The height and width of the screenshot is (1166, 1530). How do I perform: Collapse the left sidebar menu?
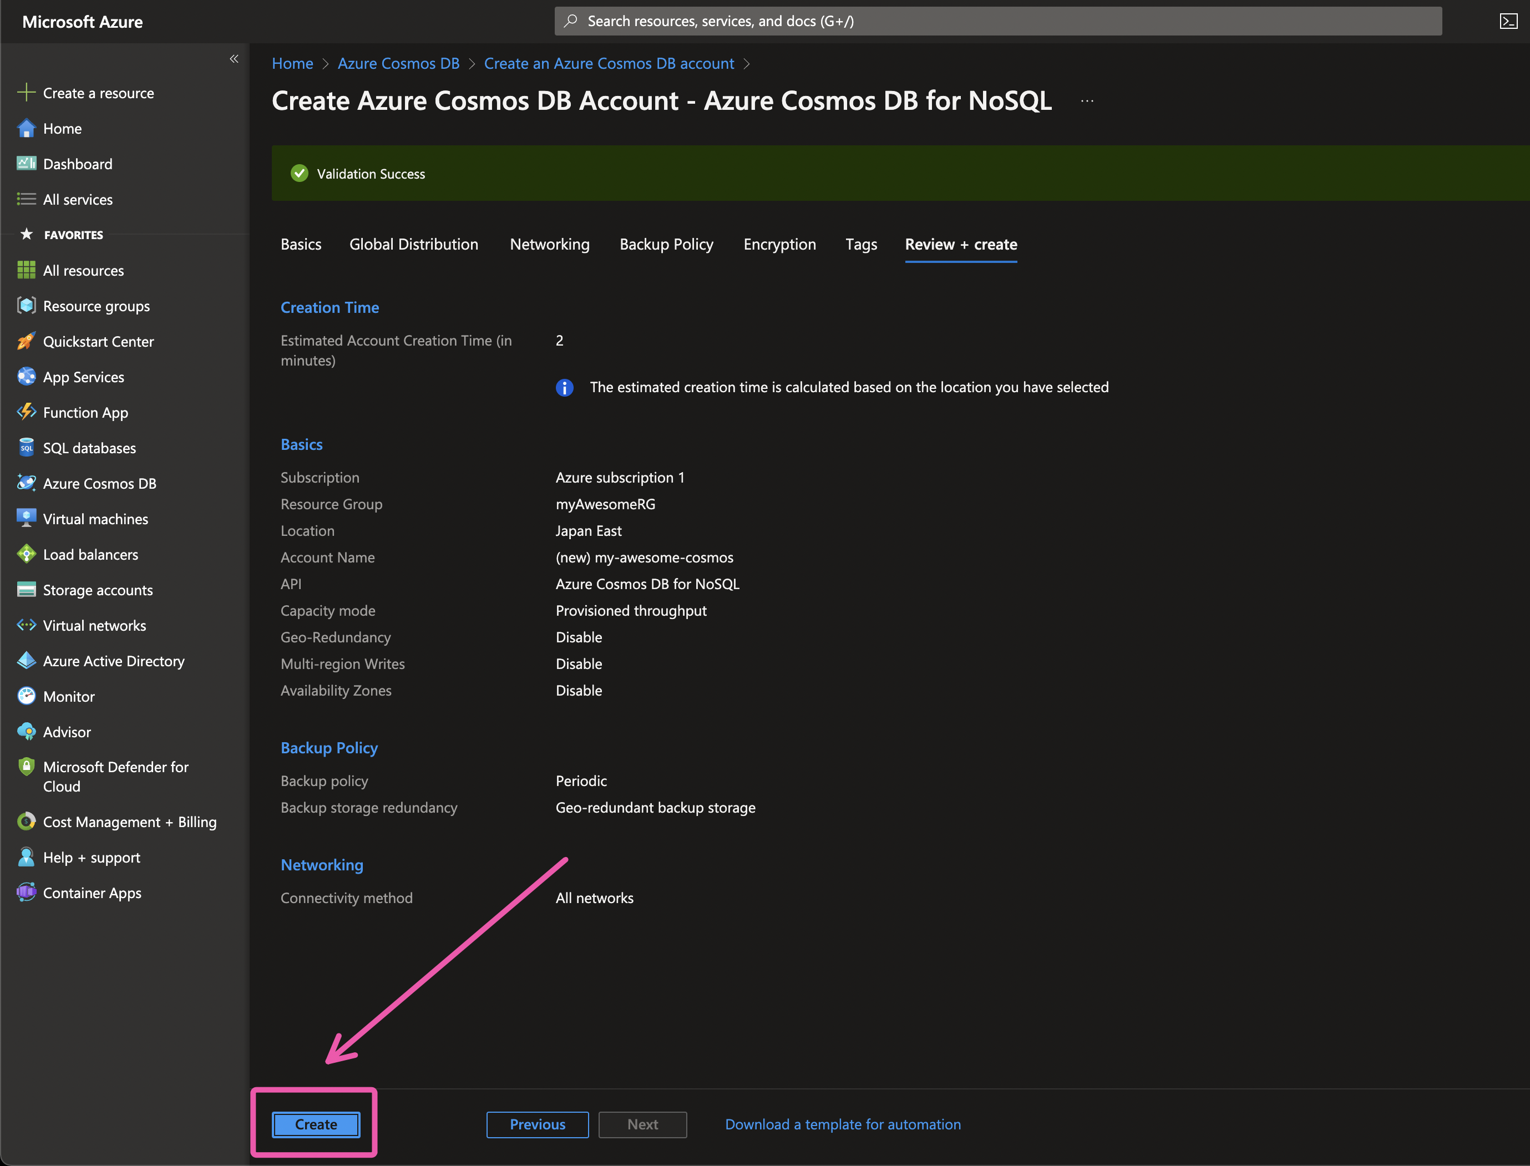pos(234,59)
